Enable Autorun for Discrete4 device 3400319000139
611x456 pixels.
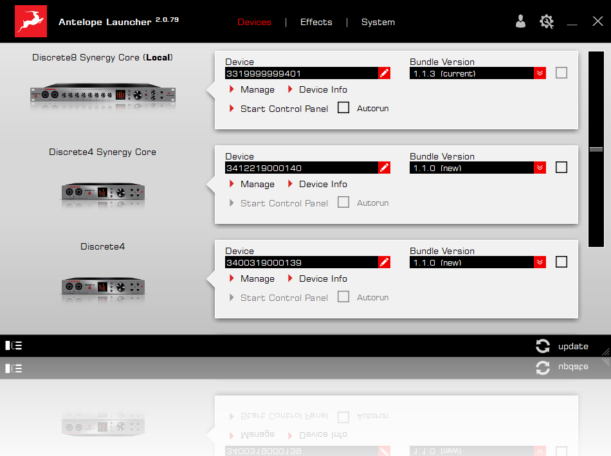[x=343, y=296]
